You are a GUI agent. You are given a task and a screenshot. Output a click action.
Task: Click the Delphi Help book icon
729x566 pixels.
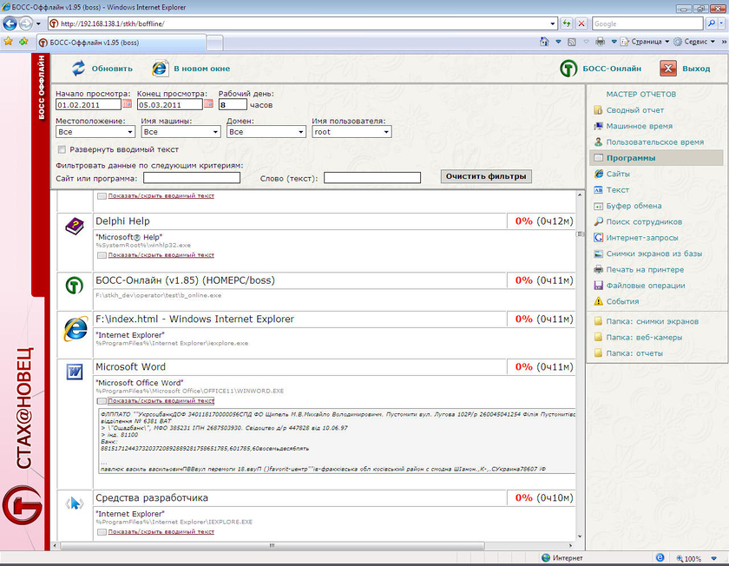click(x=75, y=227)
